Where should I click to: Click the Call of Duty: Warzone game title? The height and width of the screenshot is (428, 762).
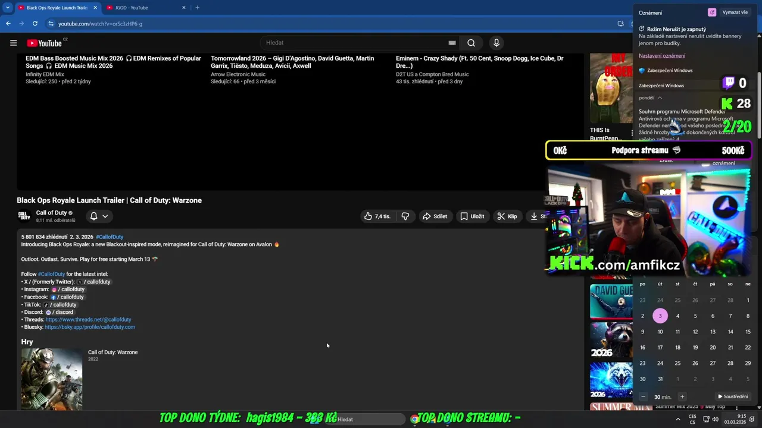[113, 353]
